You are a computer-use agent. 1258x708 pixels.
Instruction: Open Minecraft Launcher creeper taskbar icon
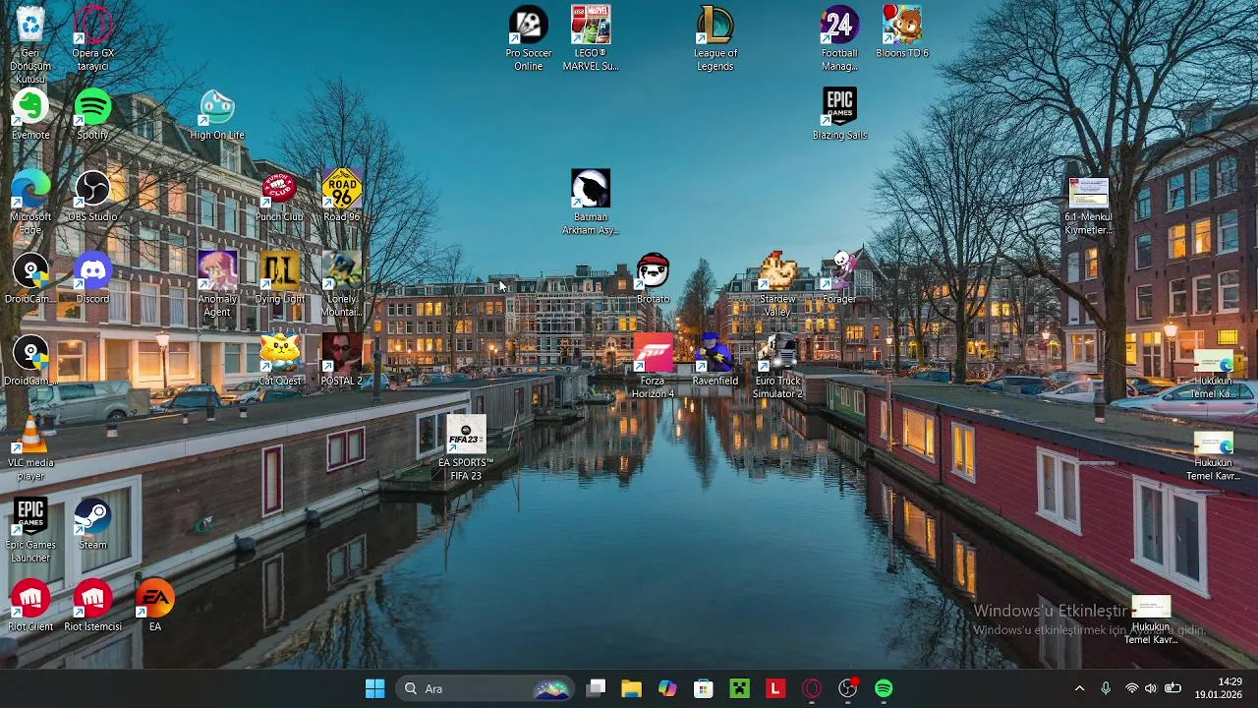point(739,688)
